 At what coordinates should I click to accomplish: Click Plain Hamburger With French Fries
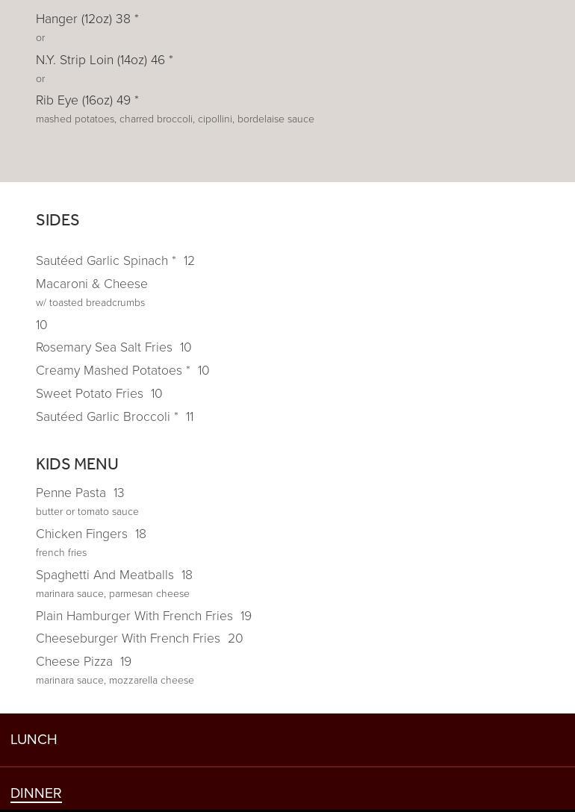(134, 616)
